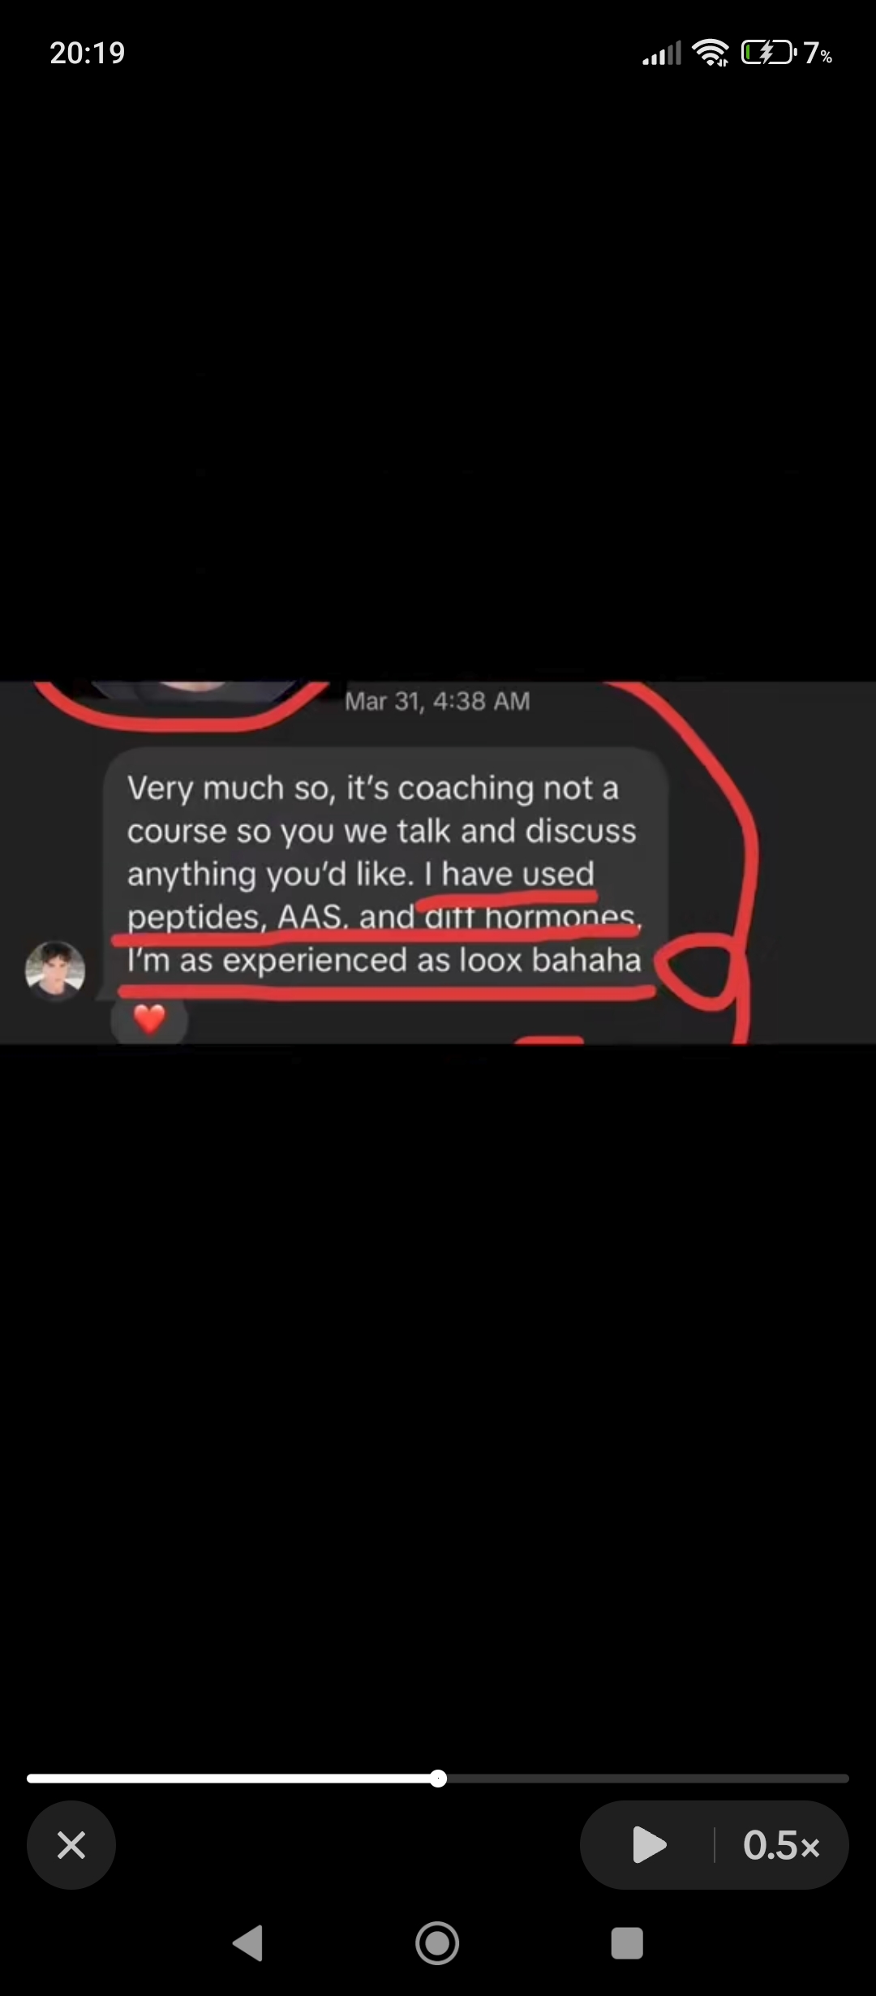Image resolution: width=876 pixels, height=1996 pixels.
Task: Click the white seek bar handle
Action: pos(438,1779)
